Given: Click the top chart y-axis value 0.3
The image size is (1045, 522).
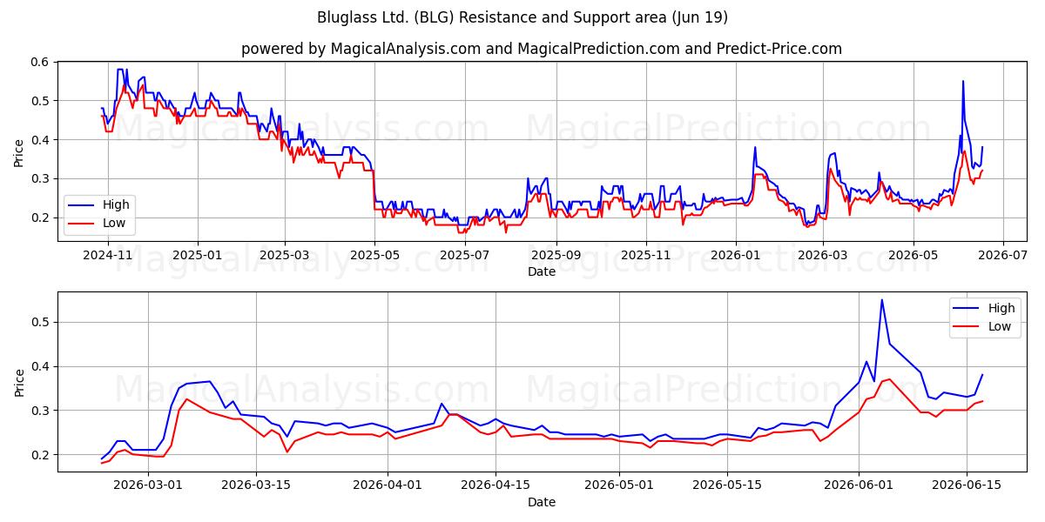Looking at the screenshot, I should 40,179.
